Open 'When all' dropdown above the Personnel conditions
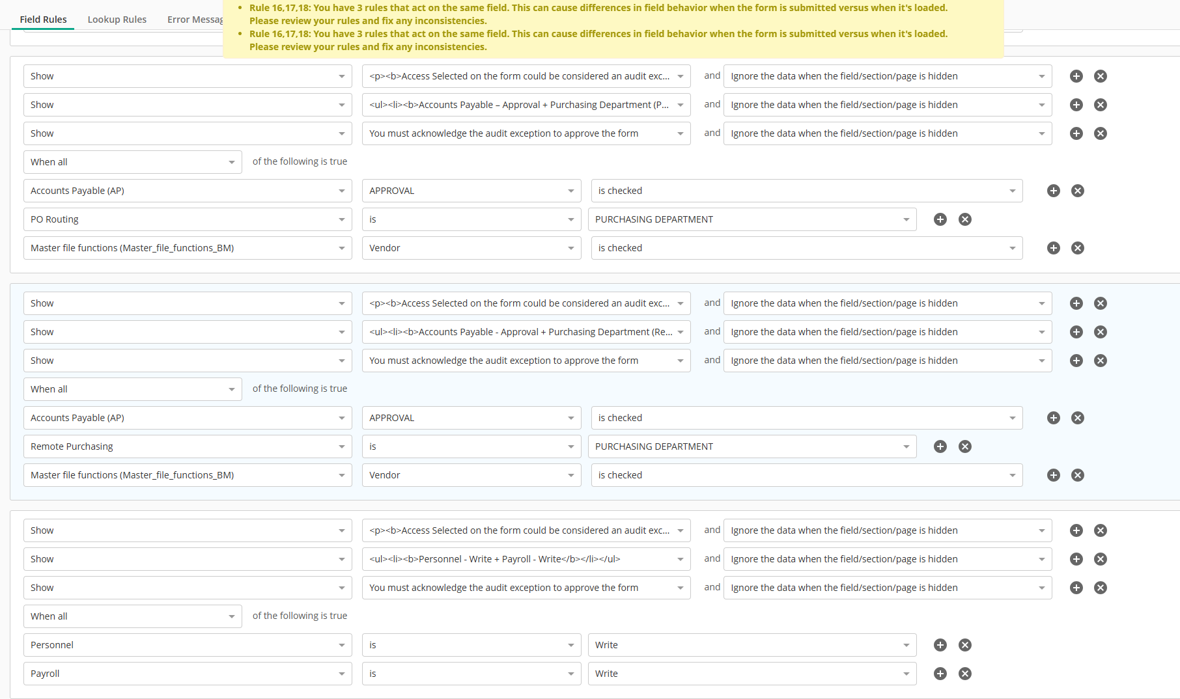 133,616
